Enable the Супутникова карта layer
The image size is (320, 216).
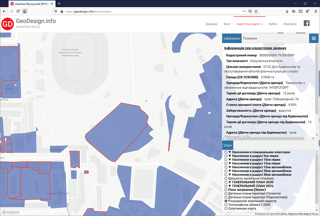[x=226, y=209]
